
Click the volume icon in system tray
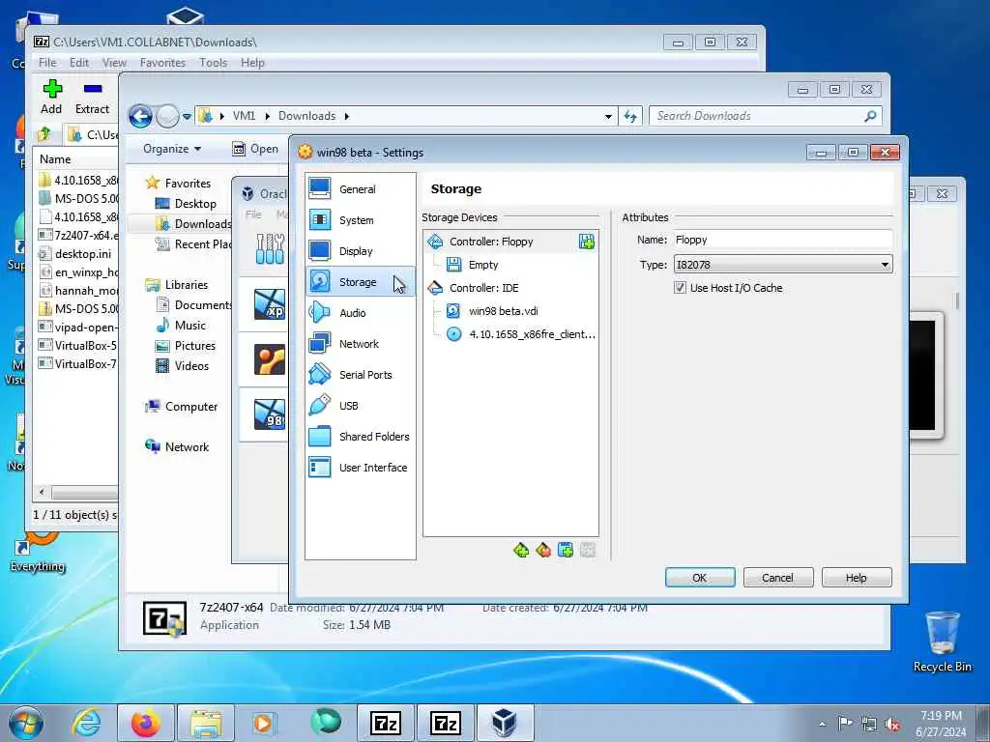[x=892, y=725]
